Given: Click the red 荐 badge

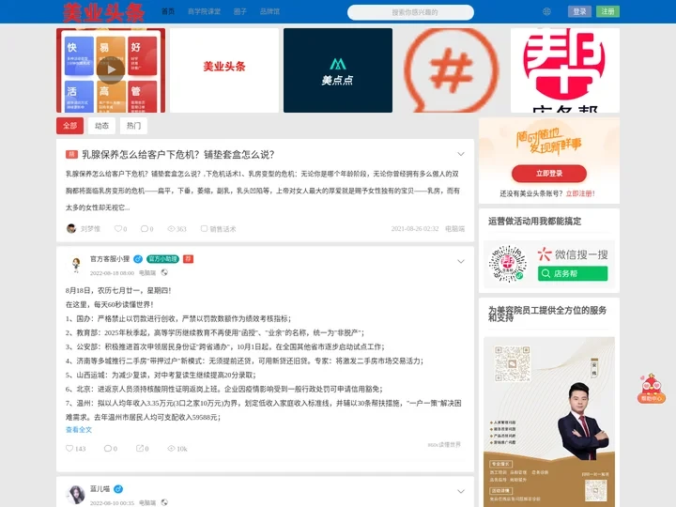Looking at the screenshot, I should 189,259.
